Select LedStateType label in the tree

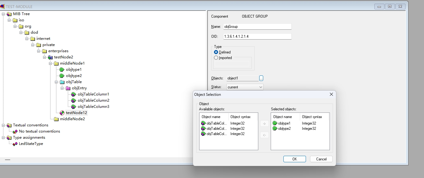pyautogui.click(x=31, y=144)
